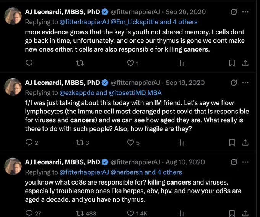Click the Grok icon on Aug 10 tweet
Image resolution: width=260 pixels, height=217 pixels.
[x=234, y=162]
